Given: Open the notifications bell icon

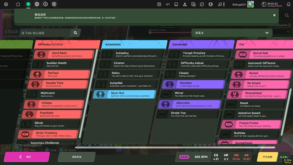Looking at the screenshot, I should coord(289,4).
